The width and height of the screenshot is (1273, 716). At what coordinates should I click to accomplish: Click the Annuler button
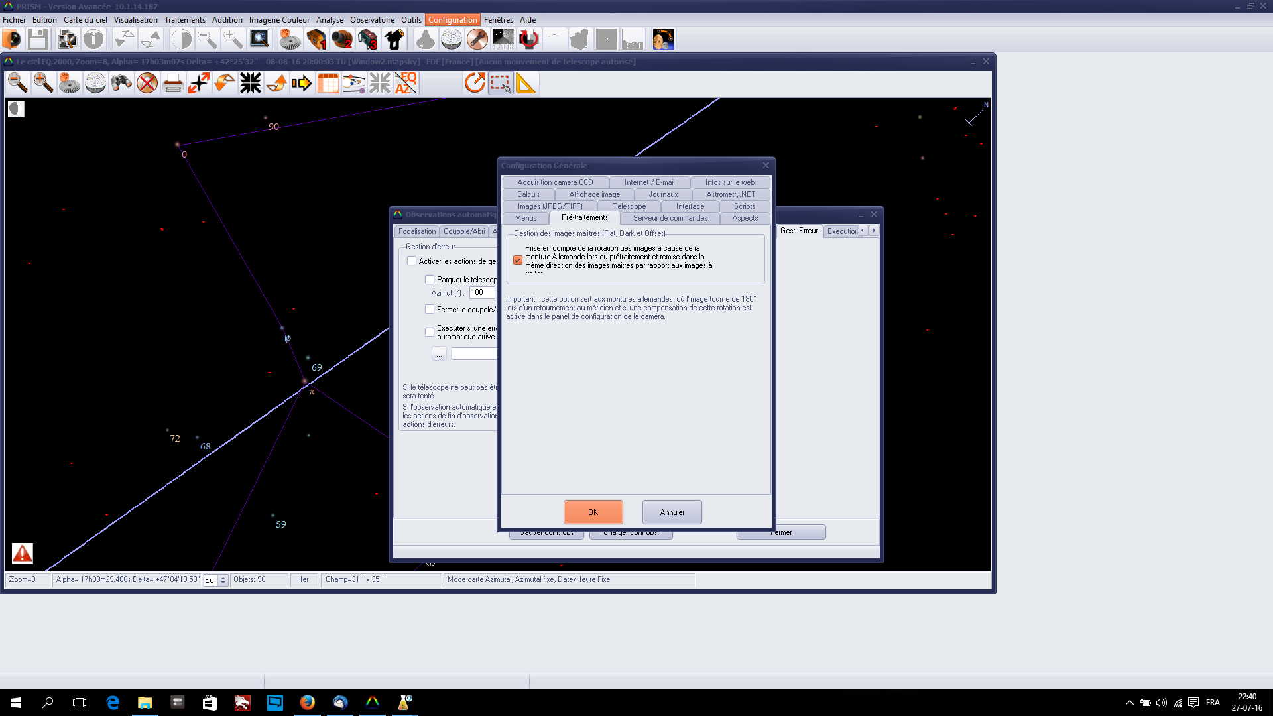pos(672,512)
